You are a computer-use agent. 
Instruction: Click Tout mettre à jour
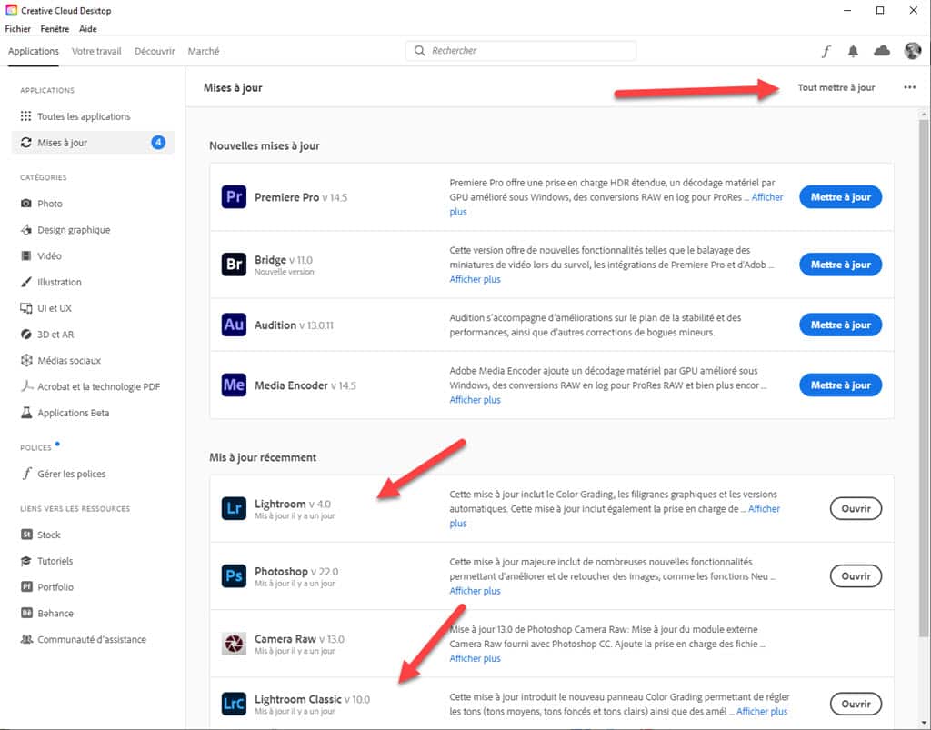[x=836, y=87]
